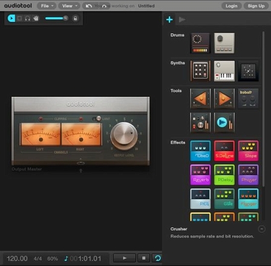The image size is (271, 266).
Task: Click the Crusher description title
Action: [178, 229]
